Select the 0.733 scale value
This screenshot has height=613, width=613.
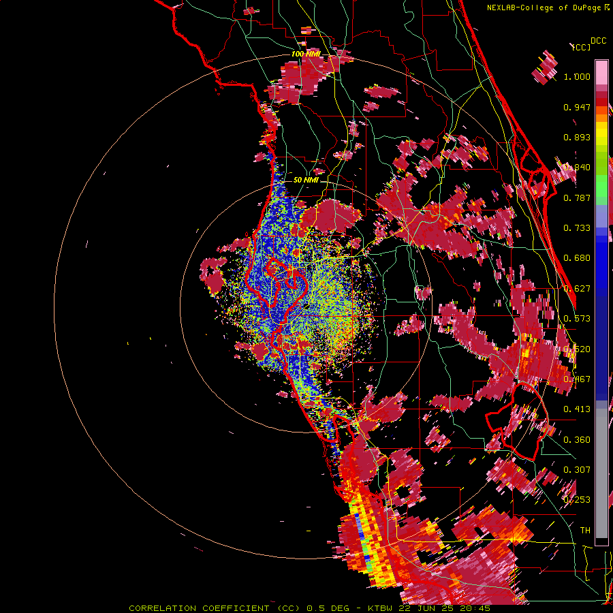point(577,228)
